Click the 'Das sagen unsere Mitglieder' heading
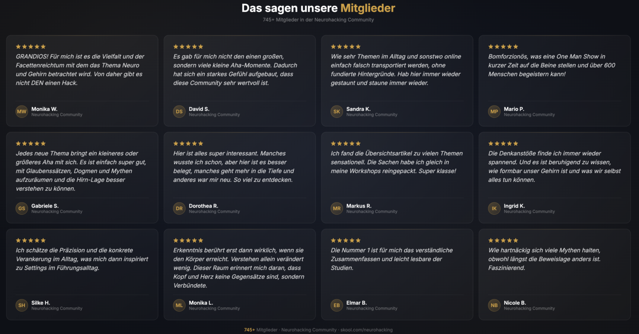Viewport: 639px width, 334px height. (x=318, y=8)
